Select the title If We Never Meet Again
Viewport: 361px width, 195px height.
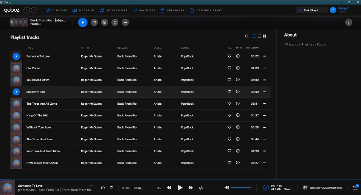[42, 163]
